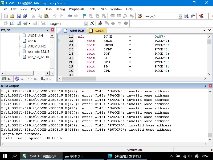The image size is (213, 160).
Task: Switch to the uart.h editor tab
Action: [x=97, y=31]
